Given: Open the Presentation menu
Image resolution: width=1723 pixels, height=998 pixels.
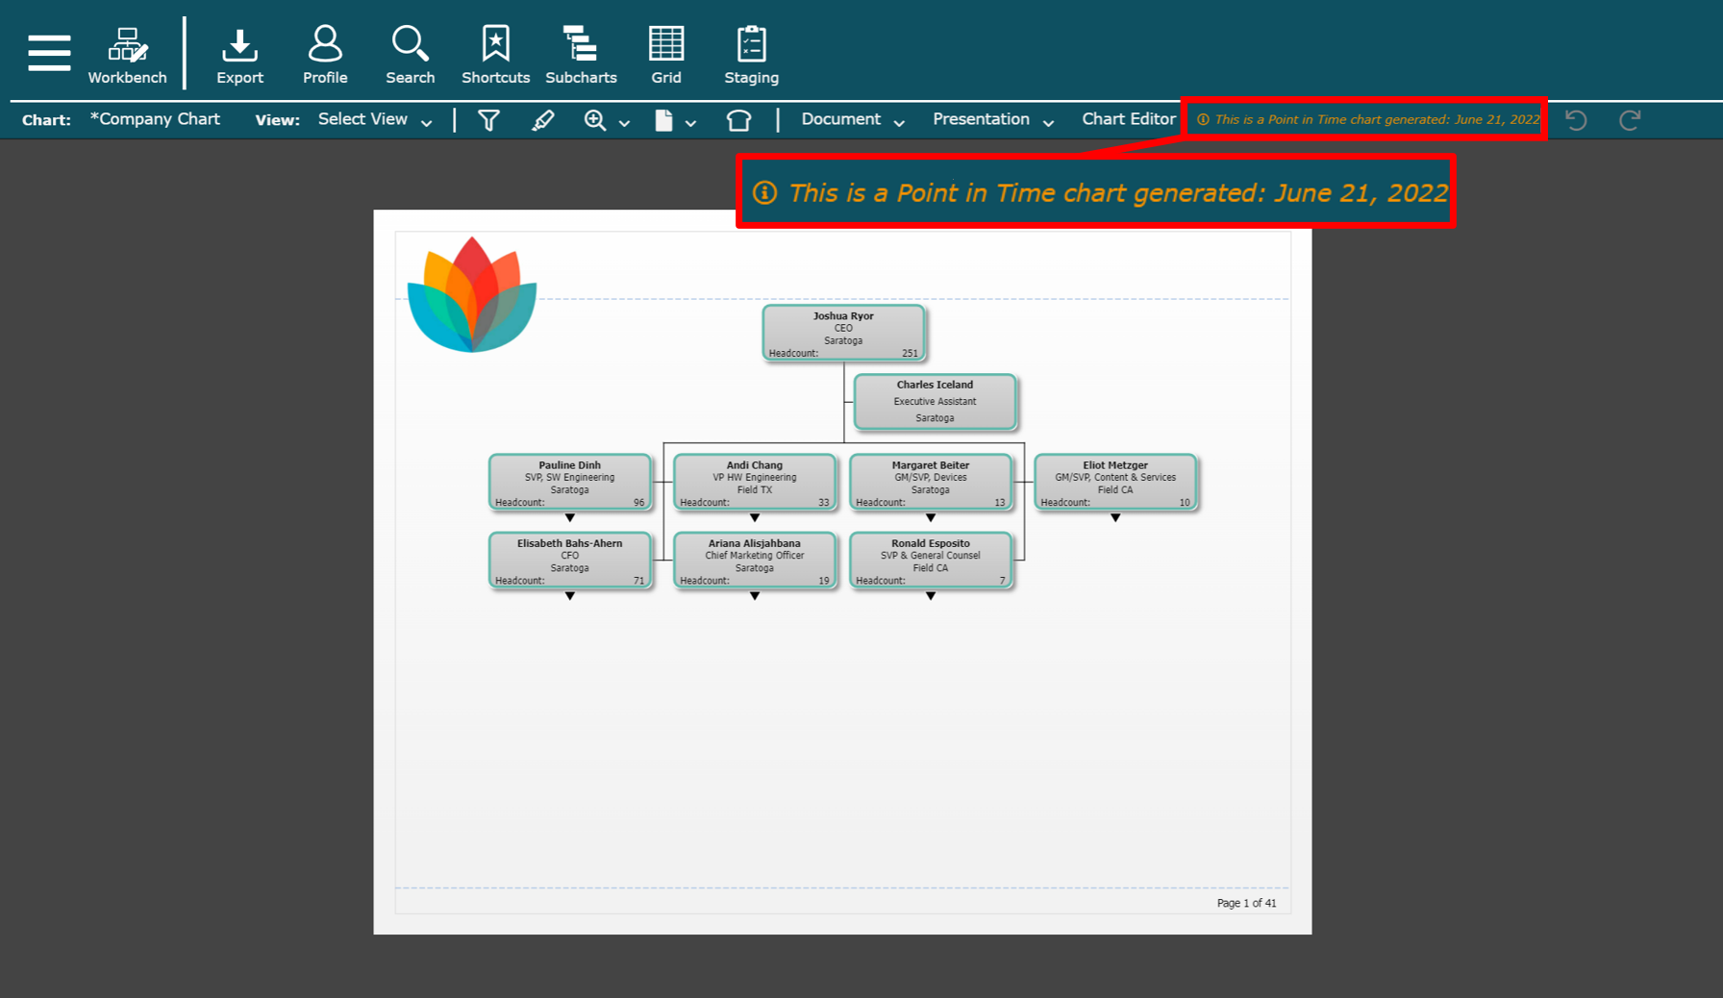Looking at the screenshot, I should (992, 120).
